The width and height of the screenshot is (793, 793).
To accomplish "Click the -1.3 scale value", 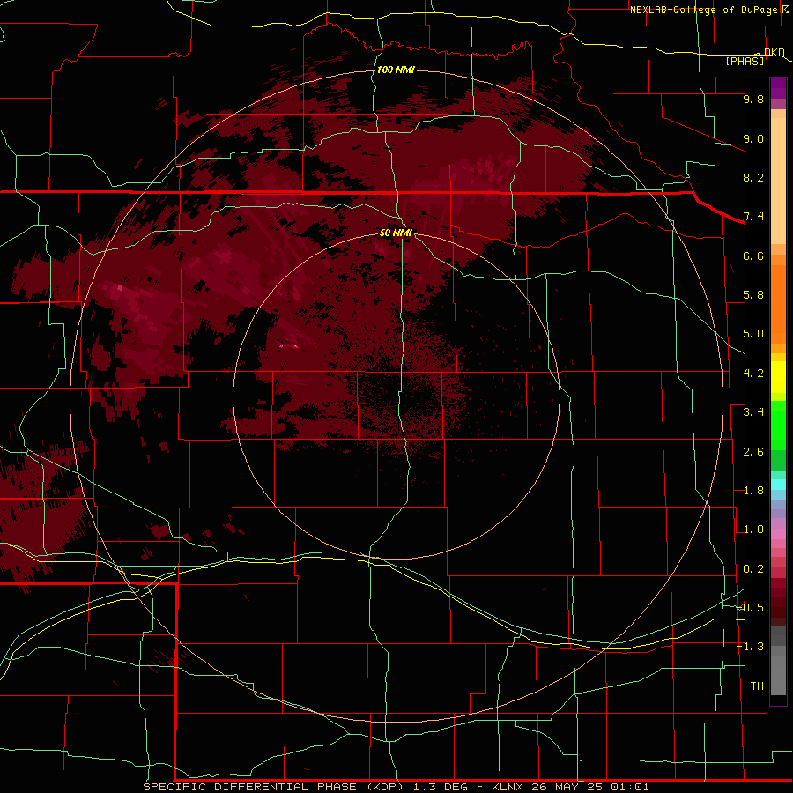I will coord(751,647).
